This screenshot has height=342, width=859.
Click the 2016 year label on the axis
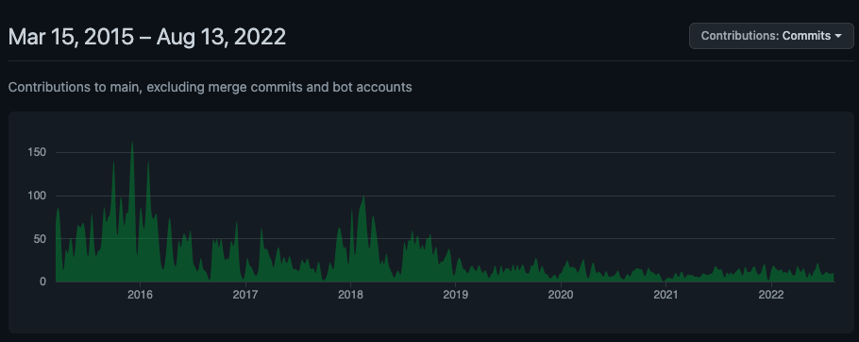click(x=140, y=295)
